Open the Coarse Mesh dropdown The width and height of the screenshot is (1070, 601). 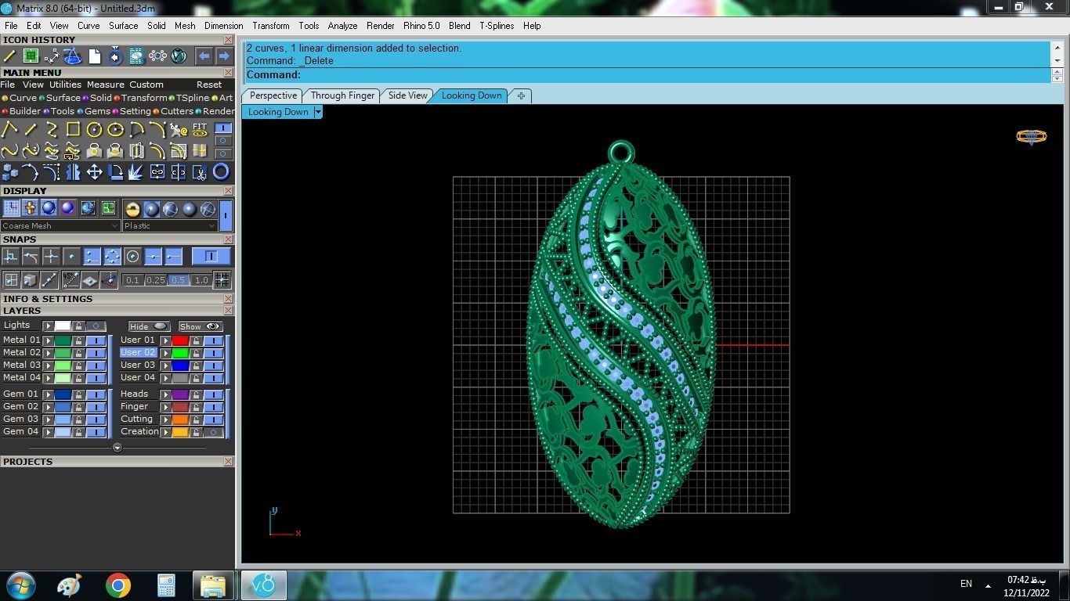click(60, 225)
